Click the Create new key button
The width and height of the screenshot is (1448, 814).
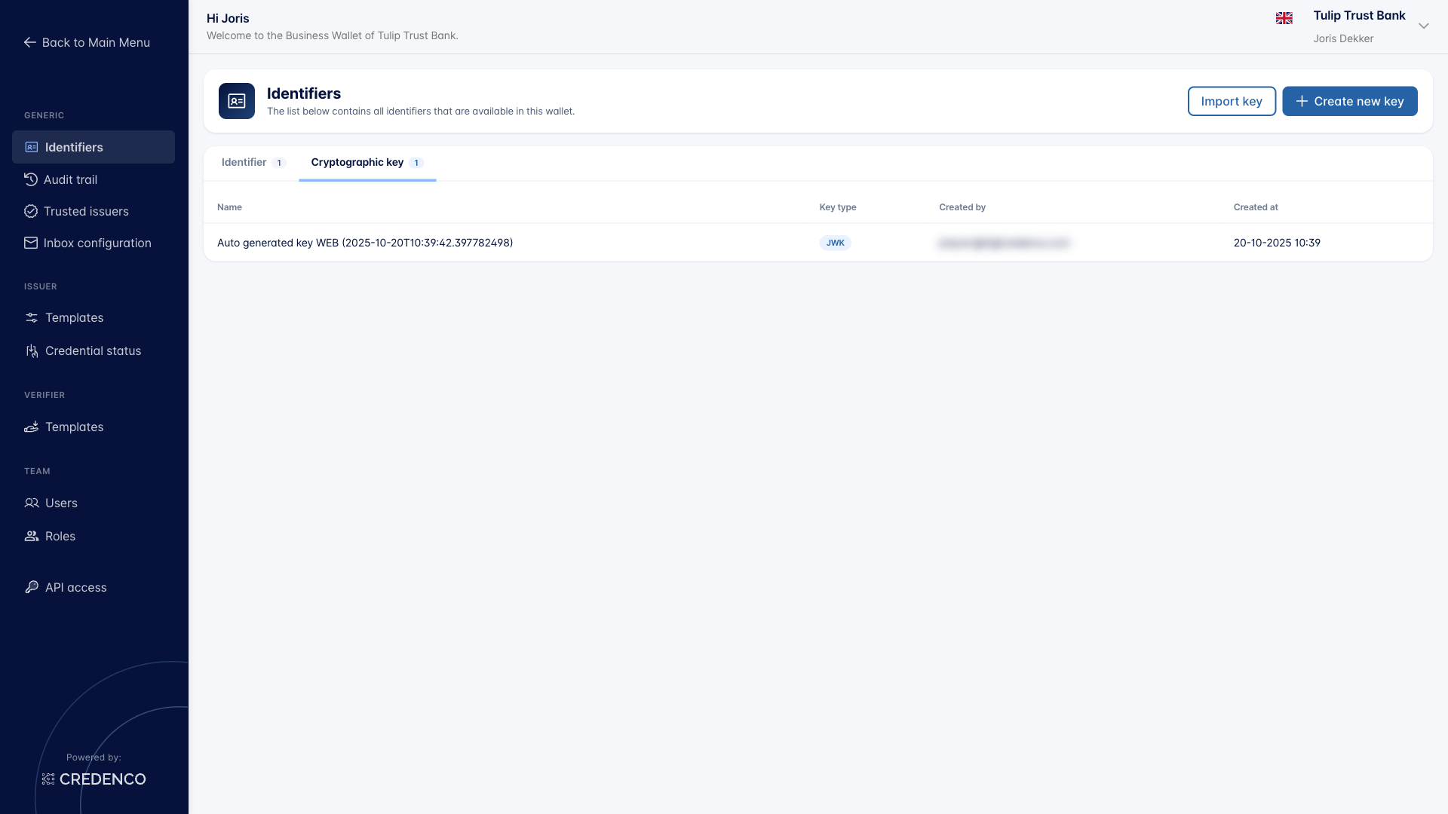[x=1349, y=101]
